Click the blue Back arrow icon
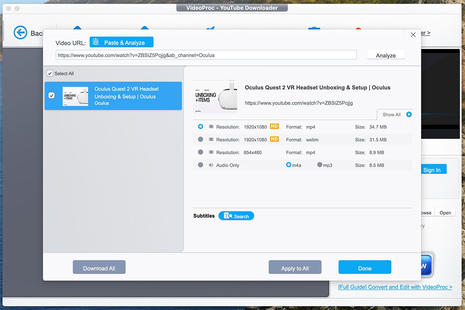Viewport: 465px width, 310px height. (21, 33)
